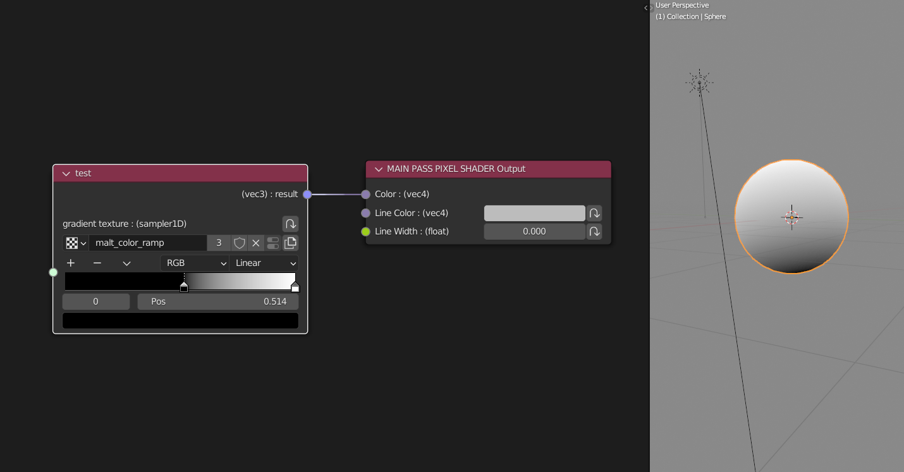
Task: Create a new copy of malt_color_ramp texture
Action: click(x=290, y=243)
